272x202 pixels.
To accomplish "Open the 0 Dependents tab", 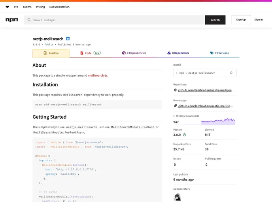I will point(178,53).
